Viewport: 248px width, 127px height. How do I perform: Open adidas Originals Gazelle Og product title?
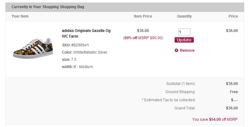(86, 34)
